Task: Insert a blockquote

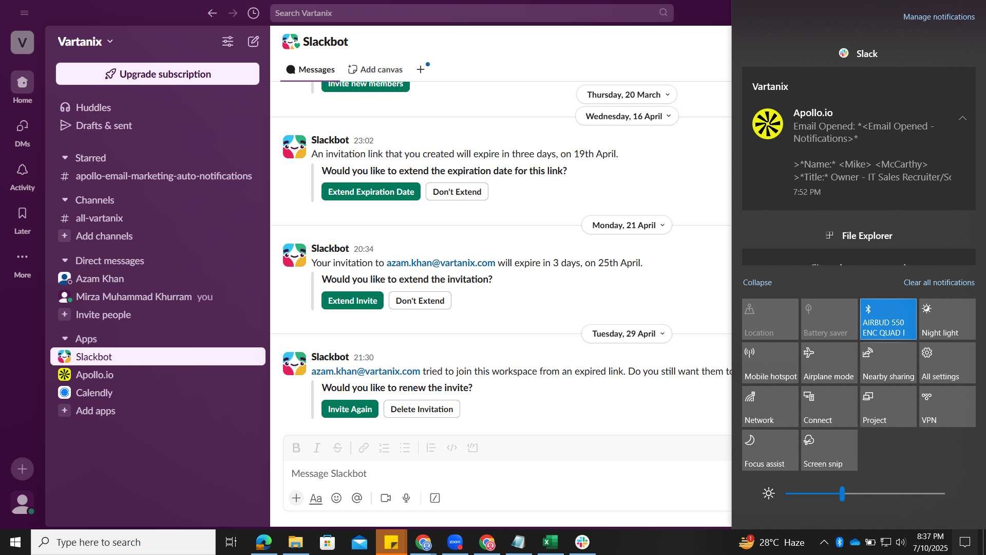Action: [431, 448]
